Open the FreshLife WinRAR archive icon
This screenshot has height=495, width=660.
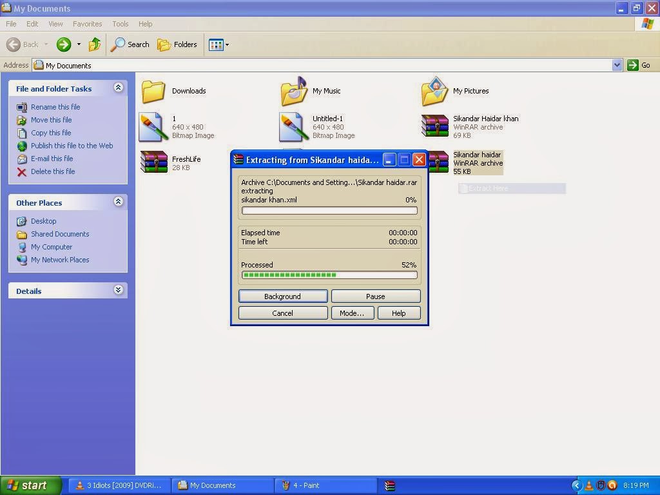153,162
